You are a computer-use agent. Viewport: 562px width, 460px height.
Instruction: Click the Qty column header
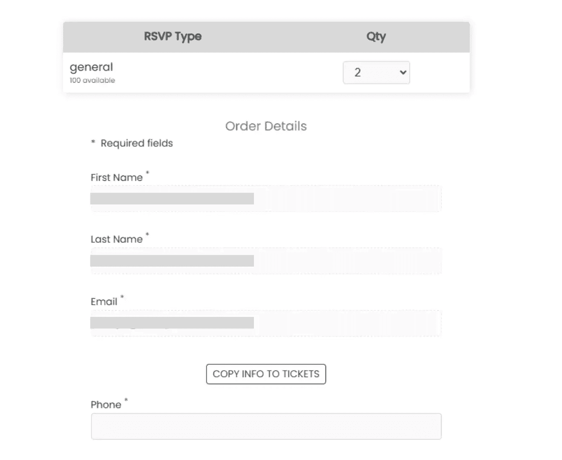click(376, 37)
